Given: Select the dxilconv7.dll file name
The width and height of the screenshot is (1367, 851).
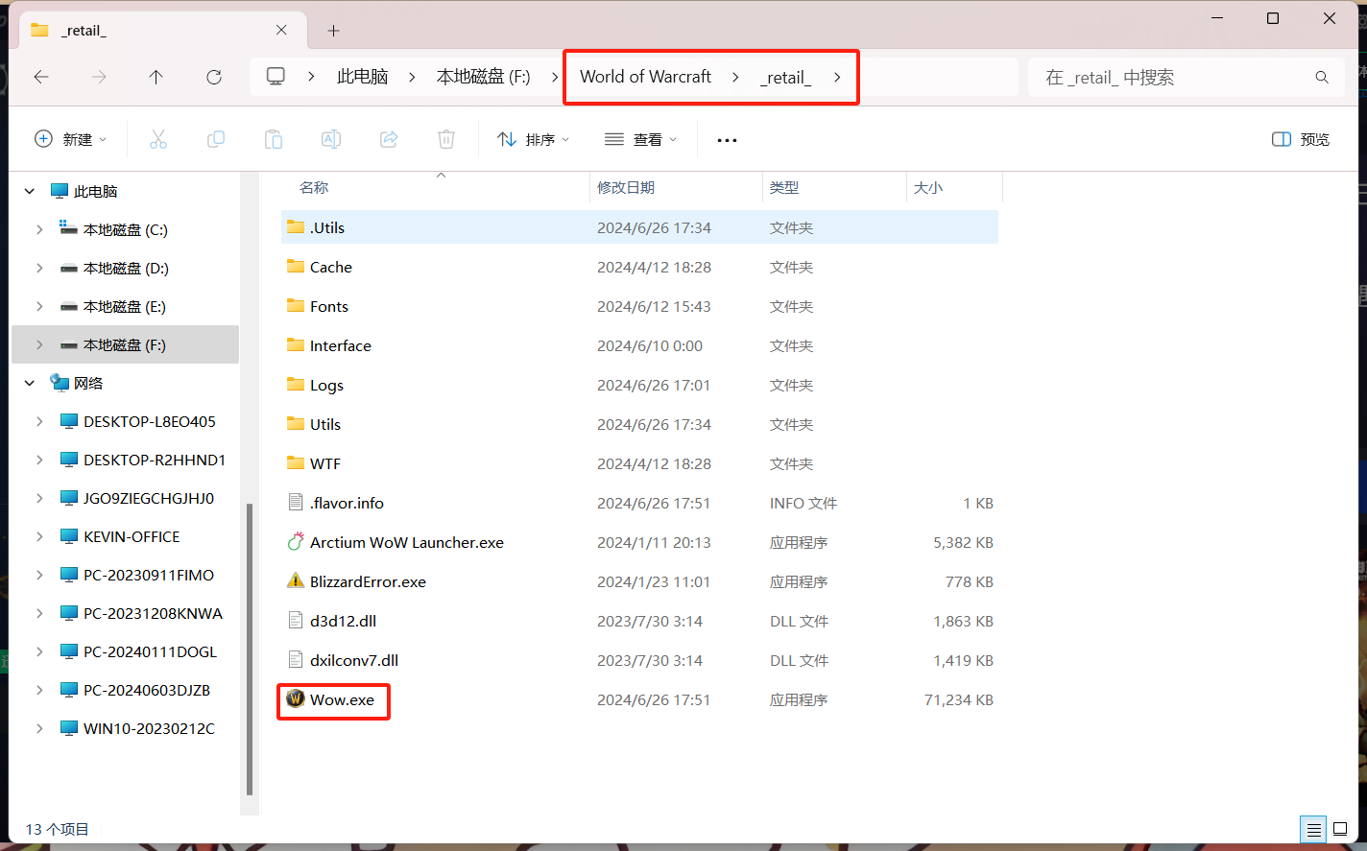Looking at the screenshot, I should coord(354,660).
